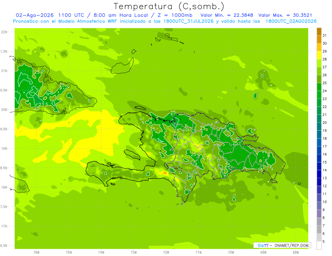Screen dimensions: 332x256
Task: Pick the teal legend segment between 19 and 20
Action: coord(319,126)
